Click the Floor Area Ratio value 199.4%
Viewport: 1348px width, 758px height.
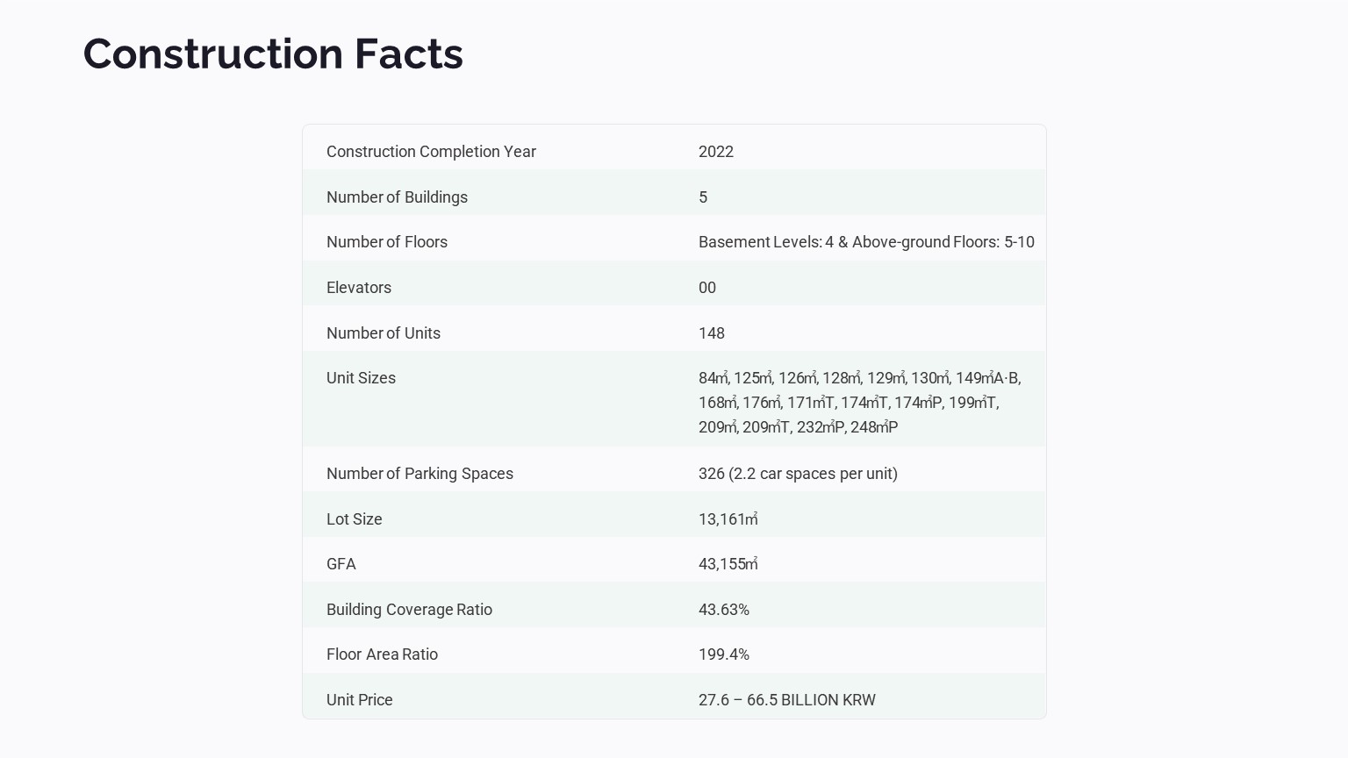[x=724, y=654]
